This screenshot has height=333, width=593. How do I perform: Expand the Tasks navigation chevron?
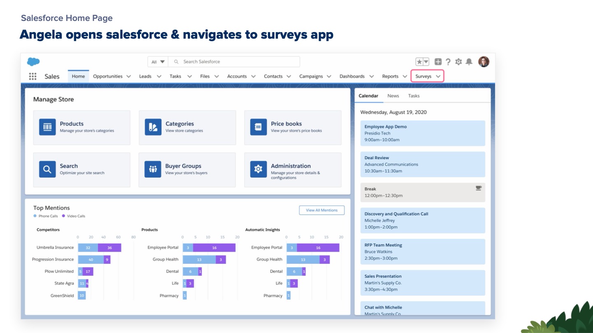pos(189,76)
